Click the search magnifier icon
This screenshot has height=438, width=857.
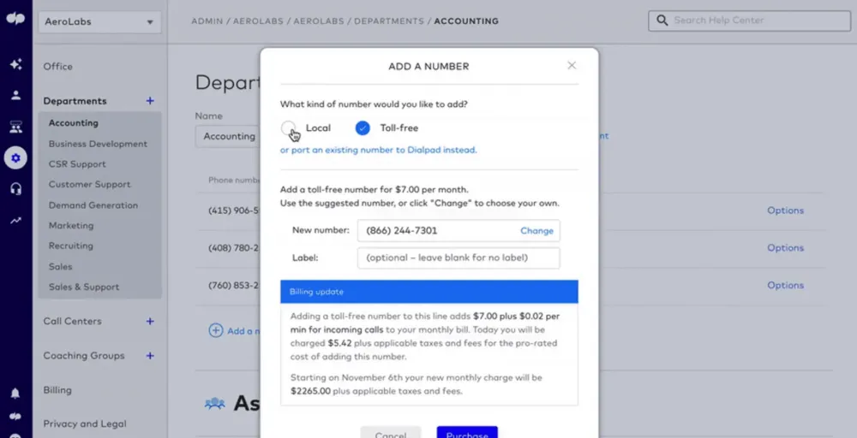pyautogui.click(x=662, y=21)
